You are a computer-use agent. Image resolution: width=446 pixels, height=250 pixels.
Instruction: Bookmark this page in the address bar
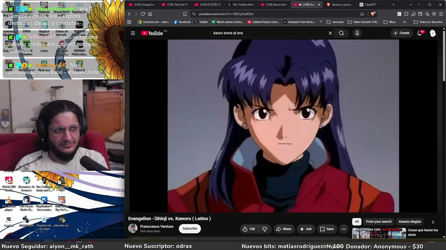[185, 14]
